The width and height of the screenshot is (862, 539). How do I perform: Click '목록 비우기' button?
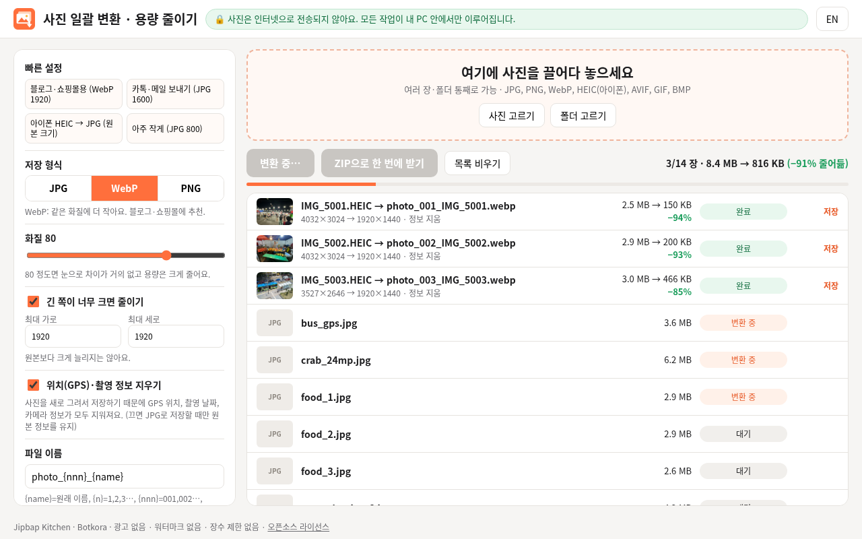[x=477, y=163]
